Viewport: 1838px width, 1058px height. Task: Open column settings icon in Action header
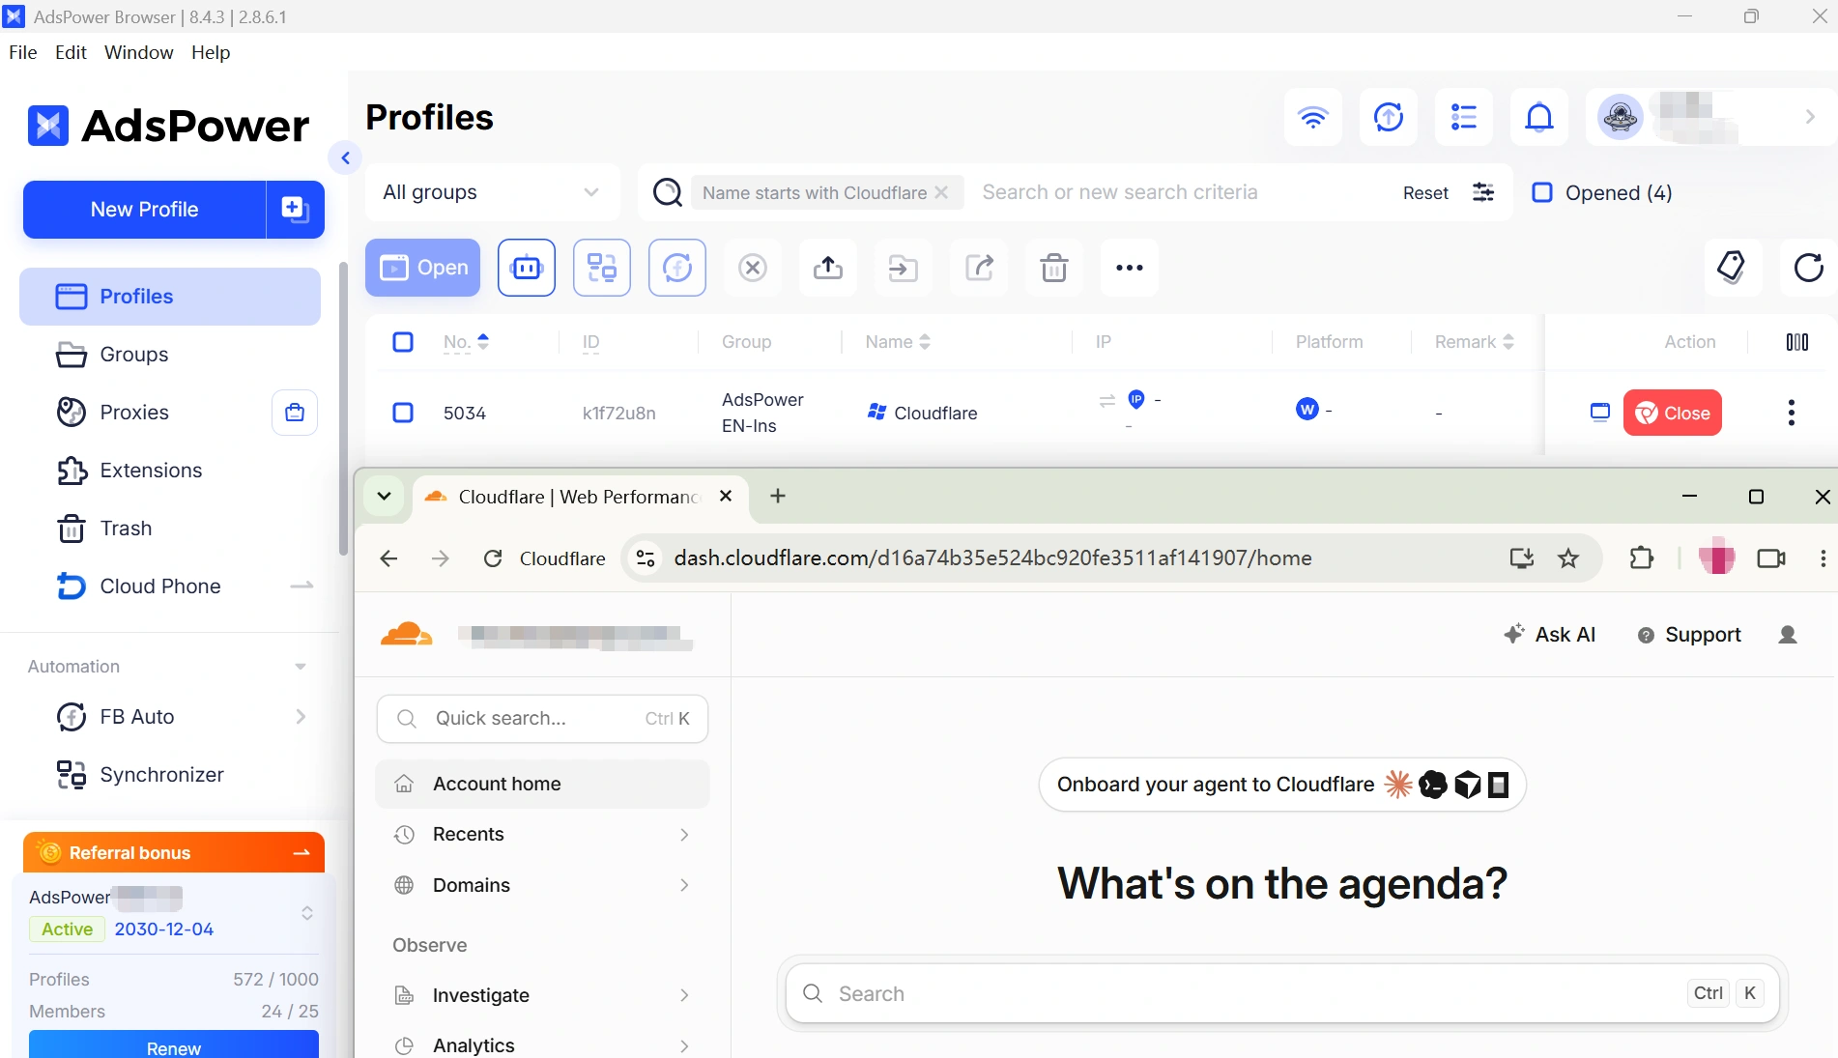click(x=1797, y=342)
